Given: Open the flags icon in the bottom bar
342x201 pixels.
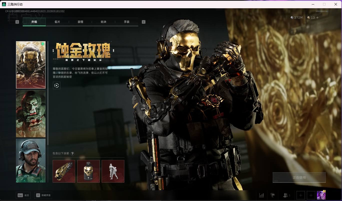Looking at the screenshot, I should [x=272, y=195].
